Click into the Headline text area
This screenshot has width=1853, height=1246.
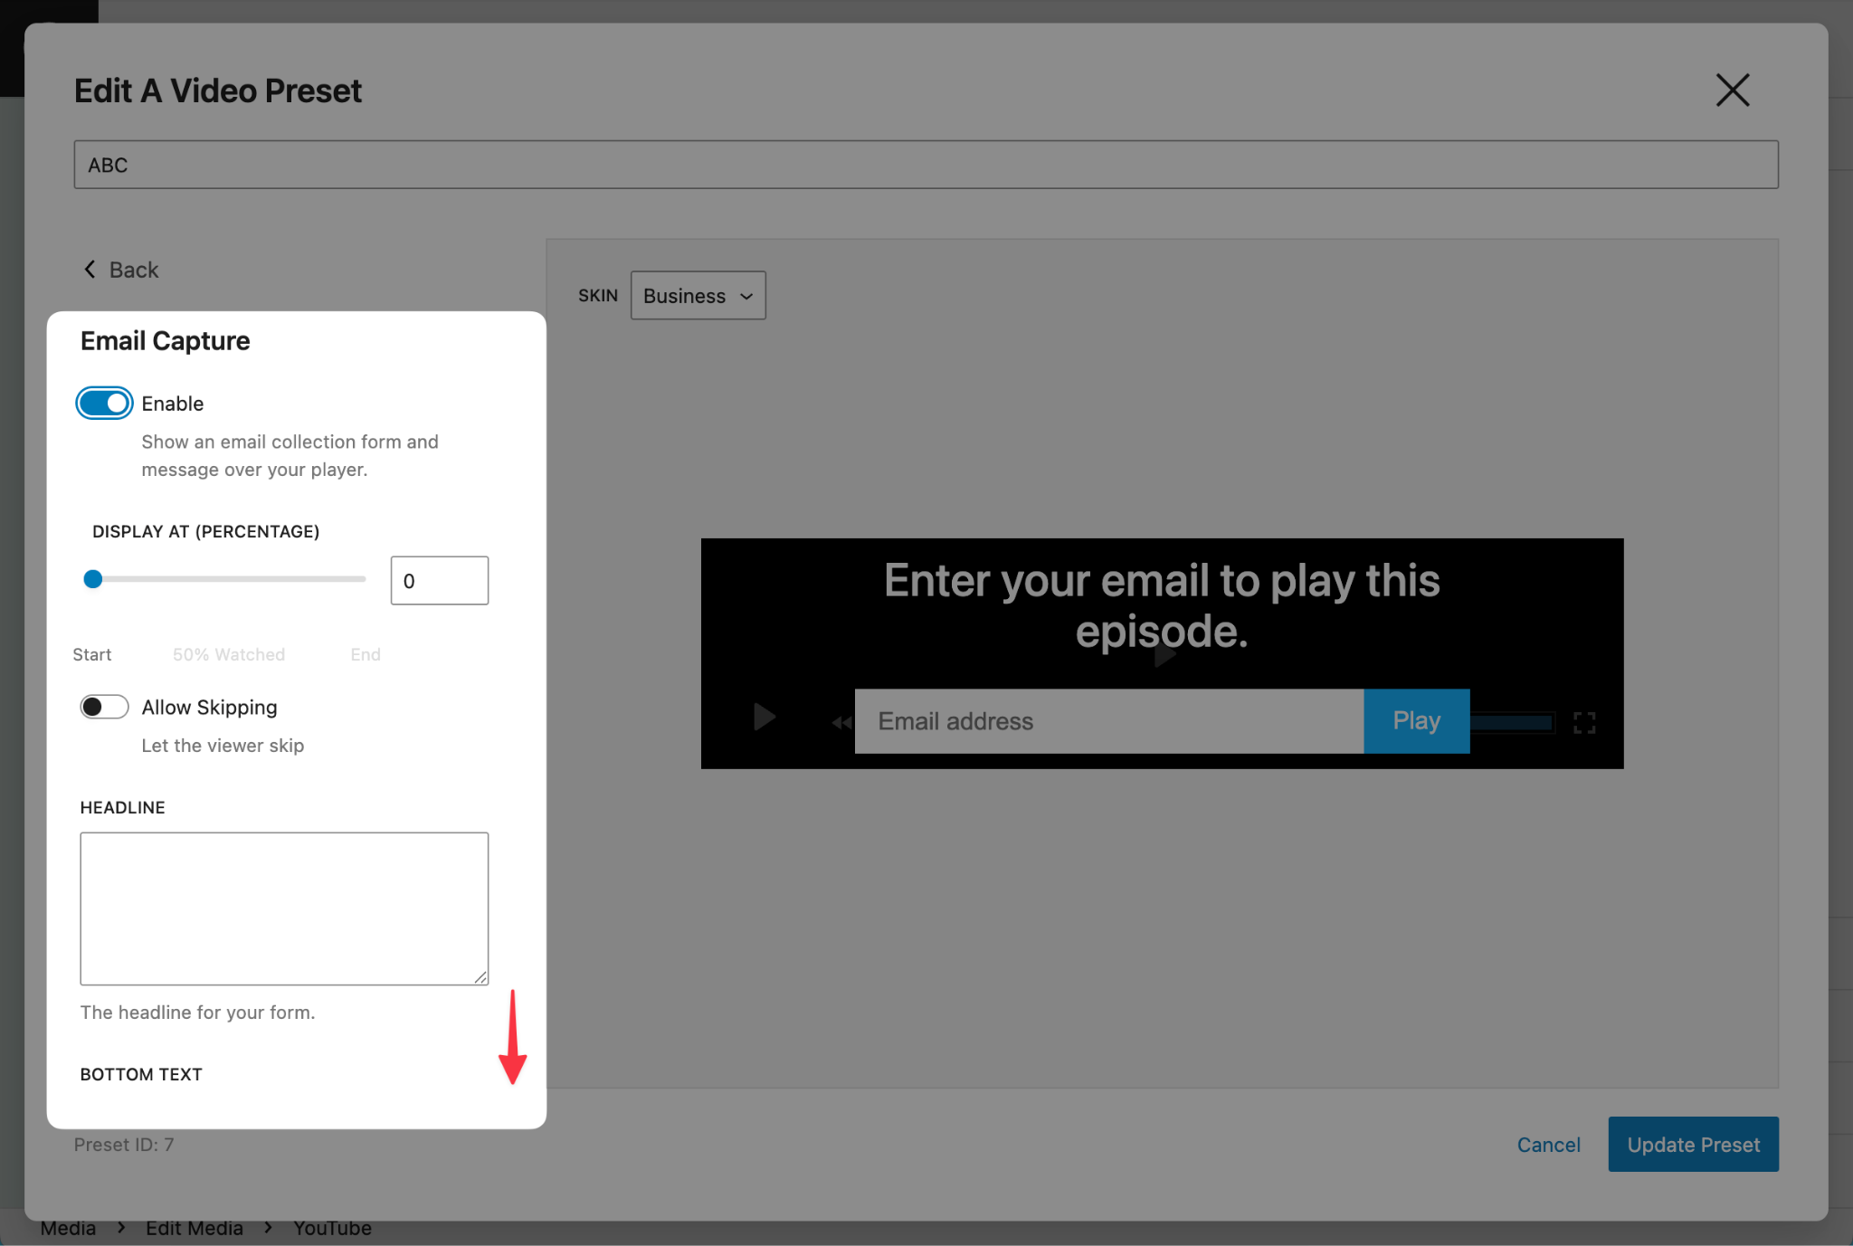284,908
